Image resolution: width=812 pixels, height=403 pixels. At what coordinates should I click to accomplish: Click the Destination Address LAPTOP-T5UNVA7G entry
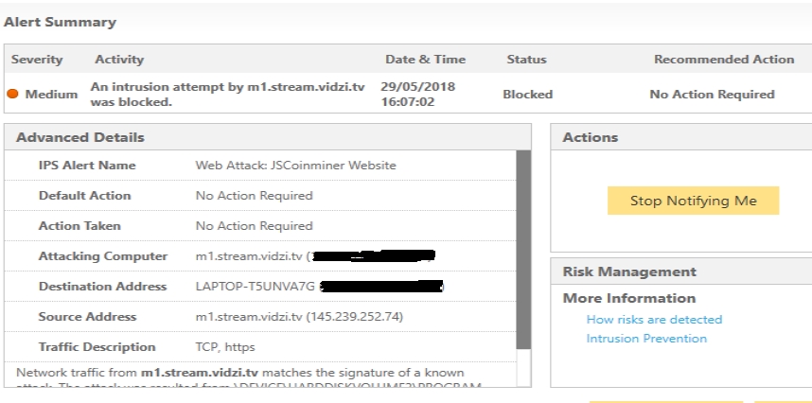[x=255, y=287]
